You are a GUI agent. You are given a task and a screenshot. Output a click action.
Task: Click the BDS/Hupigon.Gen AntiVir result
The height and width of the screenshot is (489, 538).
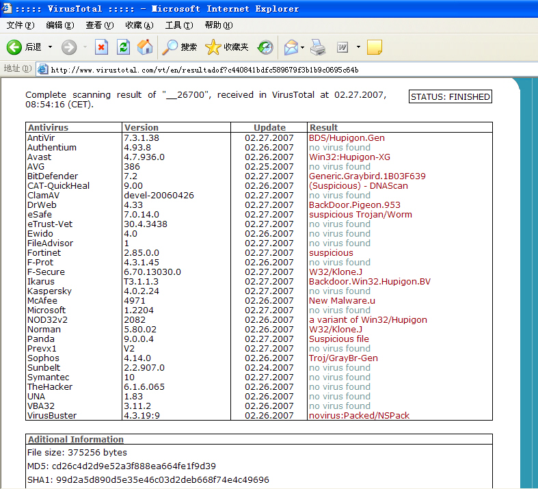(347, 137)
